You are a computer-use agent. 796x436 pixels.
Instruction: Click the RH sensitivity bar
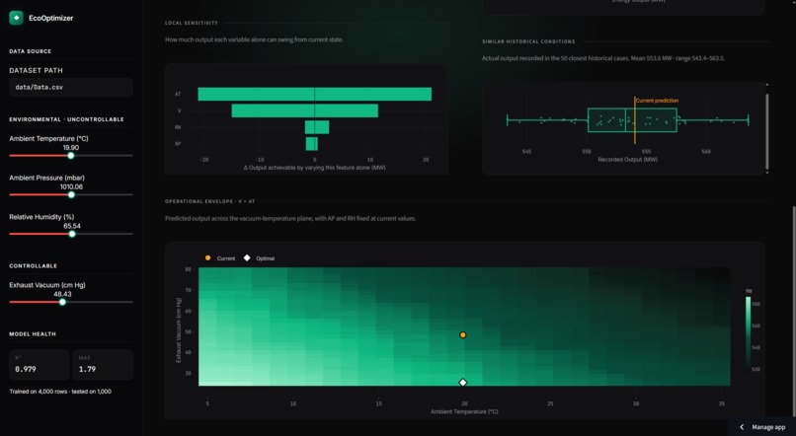pos(317,127)
